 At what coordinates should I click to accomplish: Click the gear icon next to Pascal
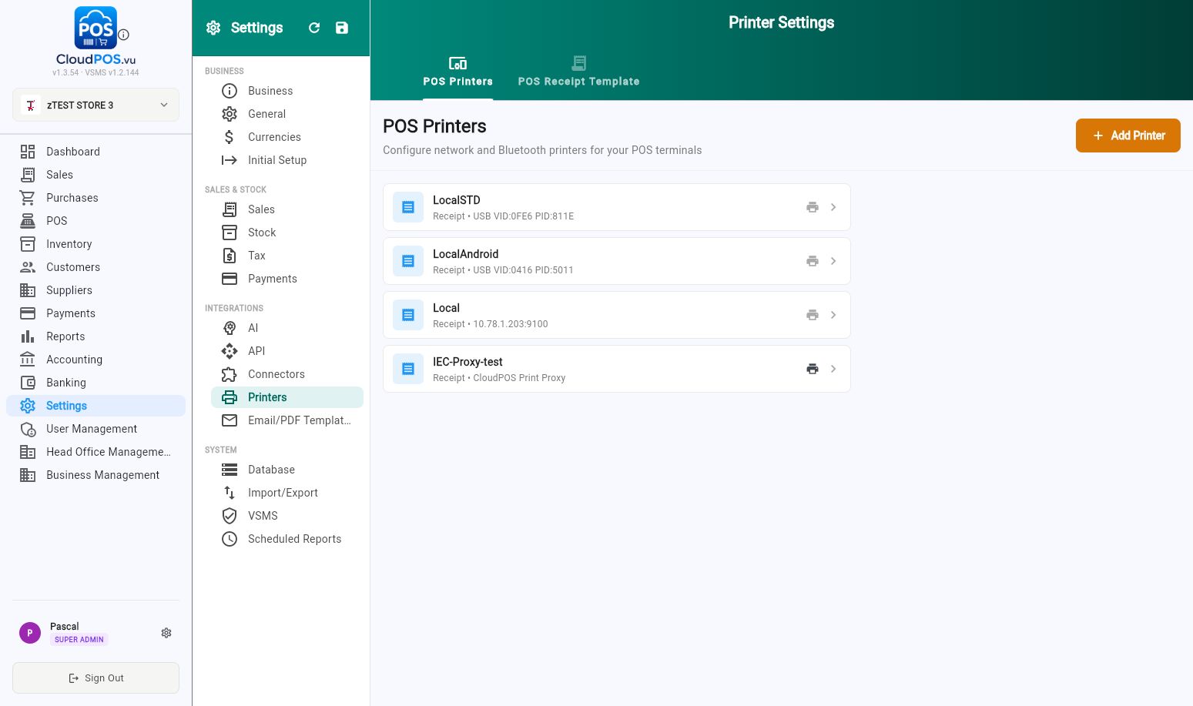click(166, 633)
